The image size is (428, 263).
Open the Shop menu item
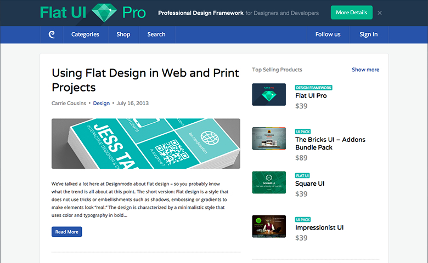(123, 35)
